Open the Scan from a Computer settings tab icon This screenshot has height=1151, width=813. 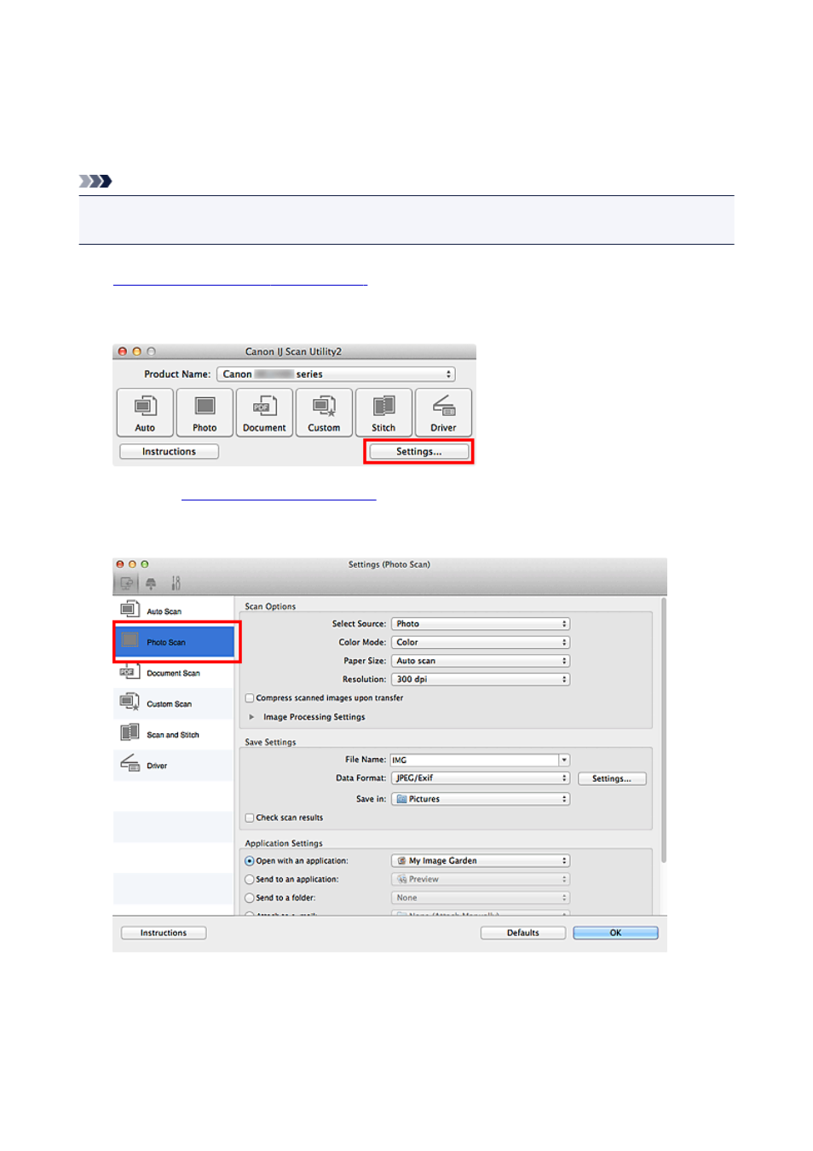126,583
